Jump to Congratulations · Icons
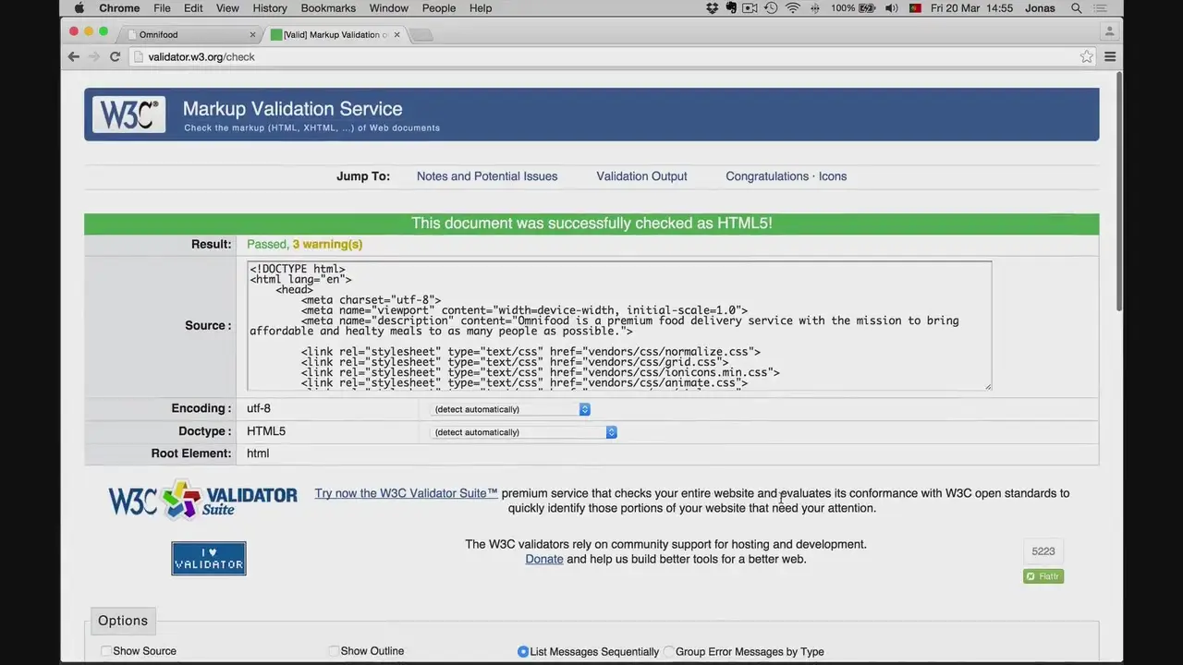This screenshot has width=1183, height=665. pyautogui.click(x=786, y=176)
